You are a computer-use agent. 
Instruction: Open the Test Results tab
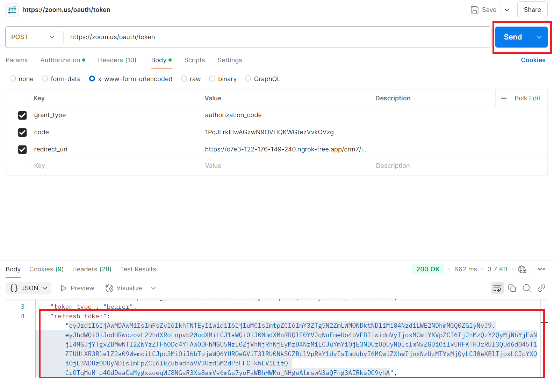tap(138, 269)
